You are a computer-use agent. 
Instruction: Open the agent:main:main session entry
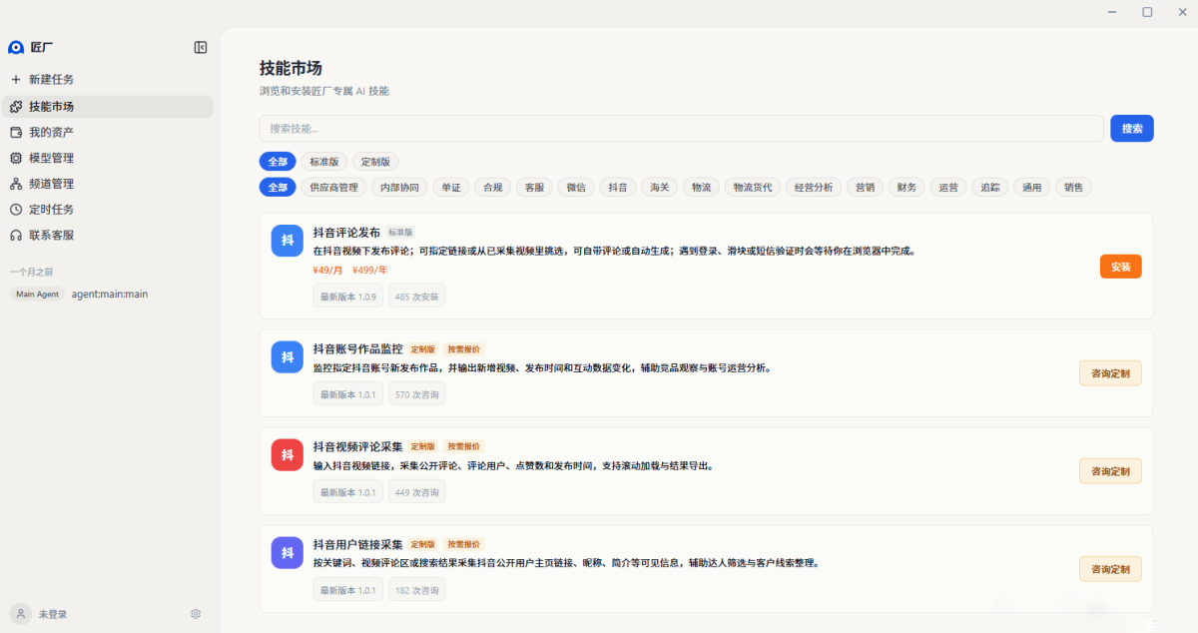(107, 295)
